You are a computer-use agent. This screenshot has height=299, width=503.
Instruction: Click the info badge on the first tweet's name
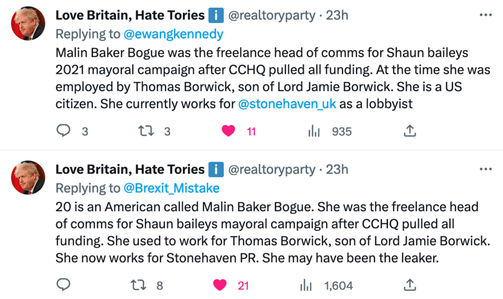[216, 15]
